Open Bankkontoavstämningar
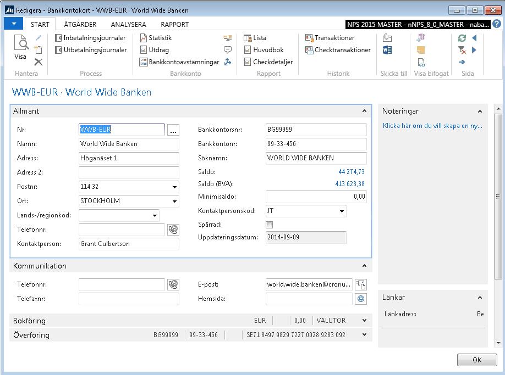Screen dimensions: 505x375 (179, 62)
